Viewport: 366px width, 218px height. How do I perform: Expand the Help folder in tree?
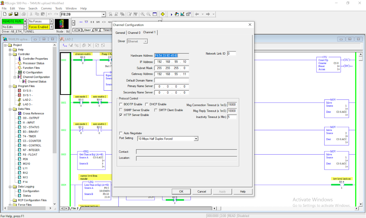tap(10, 50)
